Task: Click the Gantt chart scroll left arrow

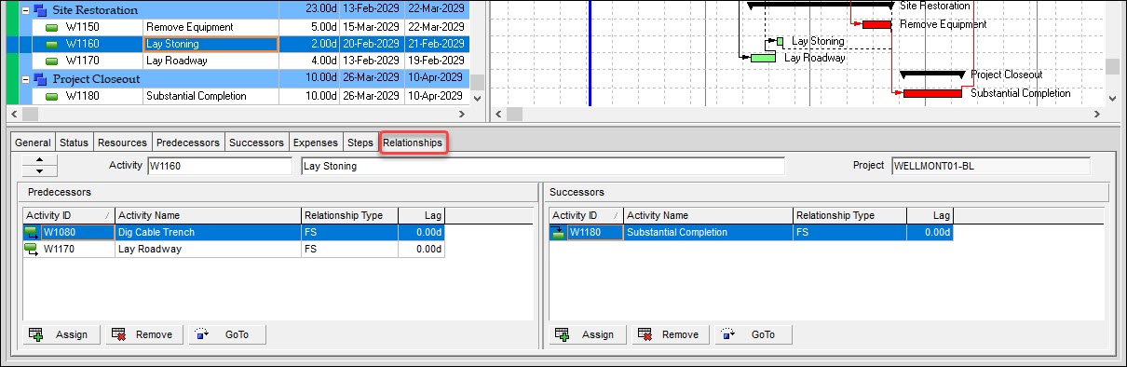Action: [498, 114]
